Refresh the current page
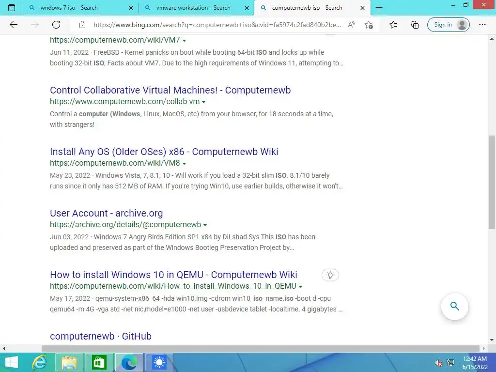The width and height of the screenshot is (496, 372). click(x=56, y=25)
